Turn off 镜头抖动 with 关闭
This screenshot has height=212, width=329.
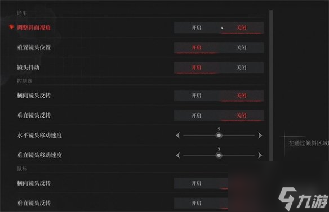241,67
